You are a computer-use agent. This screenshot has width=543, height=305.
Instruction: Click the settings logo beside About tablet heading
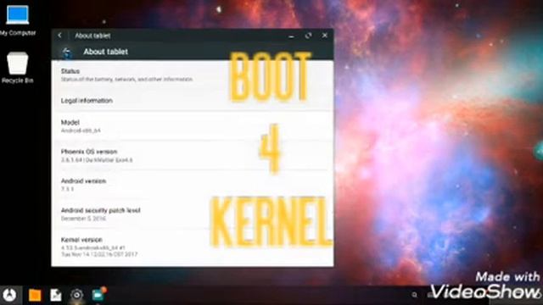click(x=66, y=53)
